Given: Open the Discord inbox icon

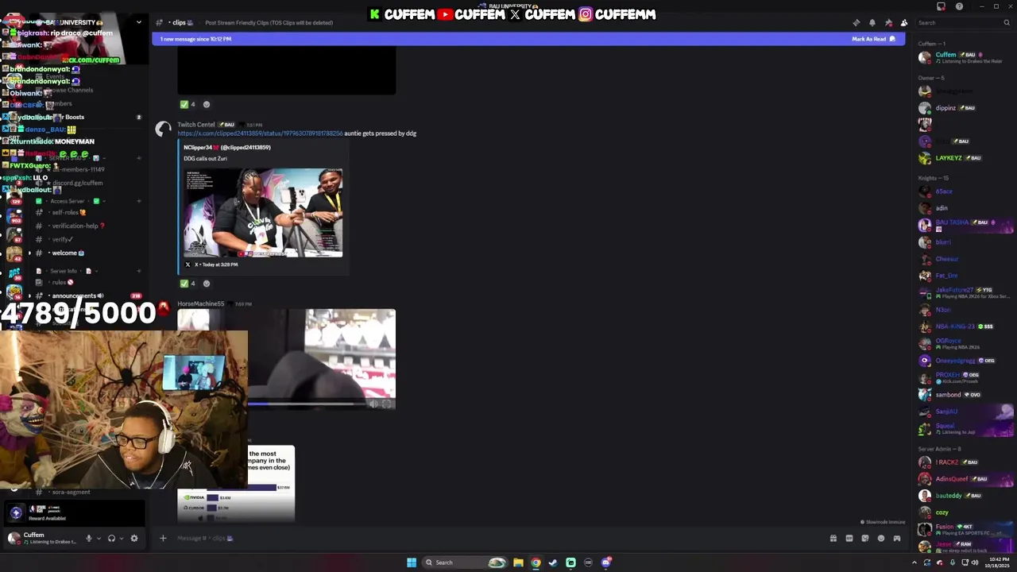Looking at the screenshot, I should [941, 6].
